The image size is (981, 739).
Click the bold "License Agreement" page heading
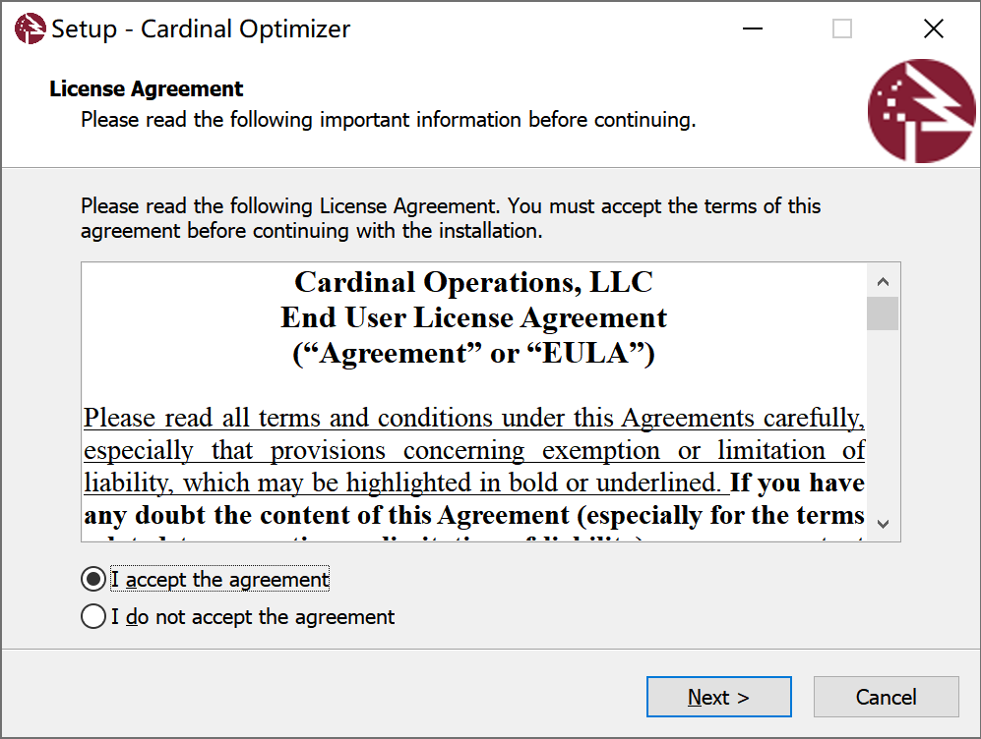click(x=147, y=89)
